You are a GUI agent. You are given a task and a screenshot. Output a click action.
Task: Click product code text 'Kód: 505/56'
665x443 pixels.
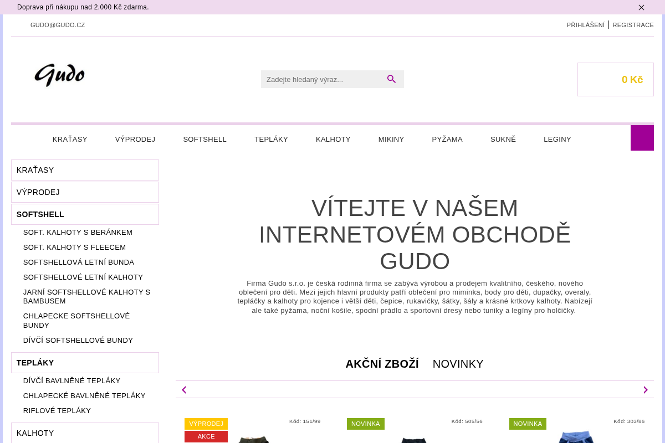(x=467, y=421)
